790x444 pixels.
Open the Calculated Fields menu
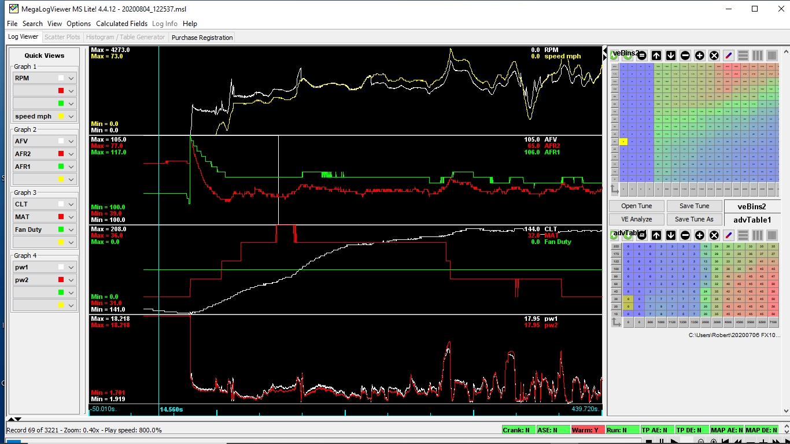121,24
